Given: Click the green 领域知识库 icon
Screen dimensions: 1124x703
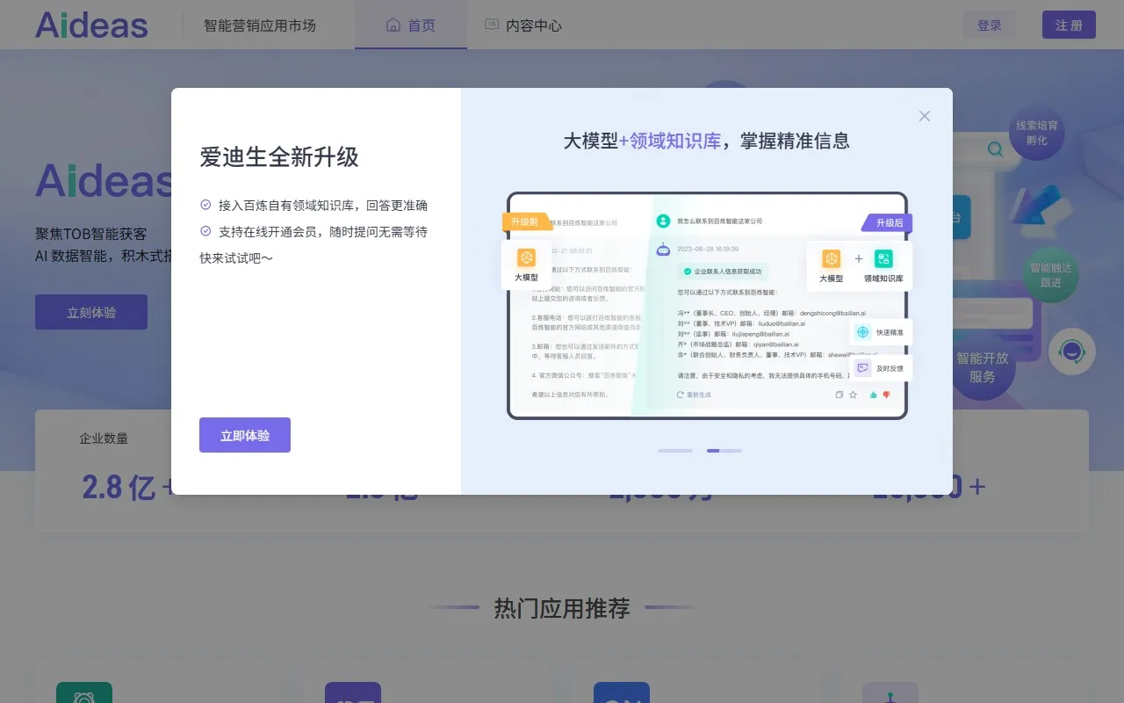Looking at the screenshot, I should coord(883,259).
